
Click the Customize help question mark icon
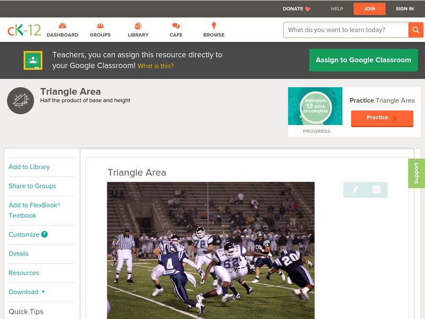click(45, 234)
